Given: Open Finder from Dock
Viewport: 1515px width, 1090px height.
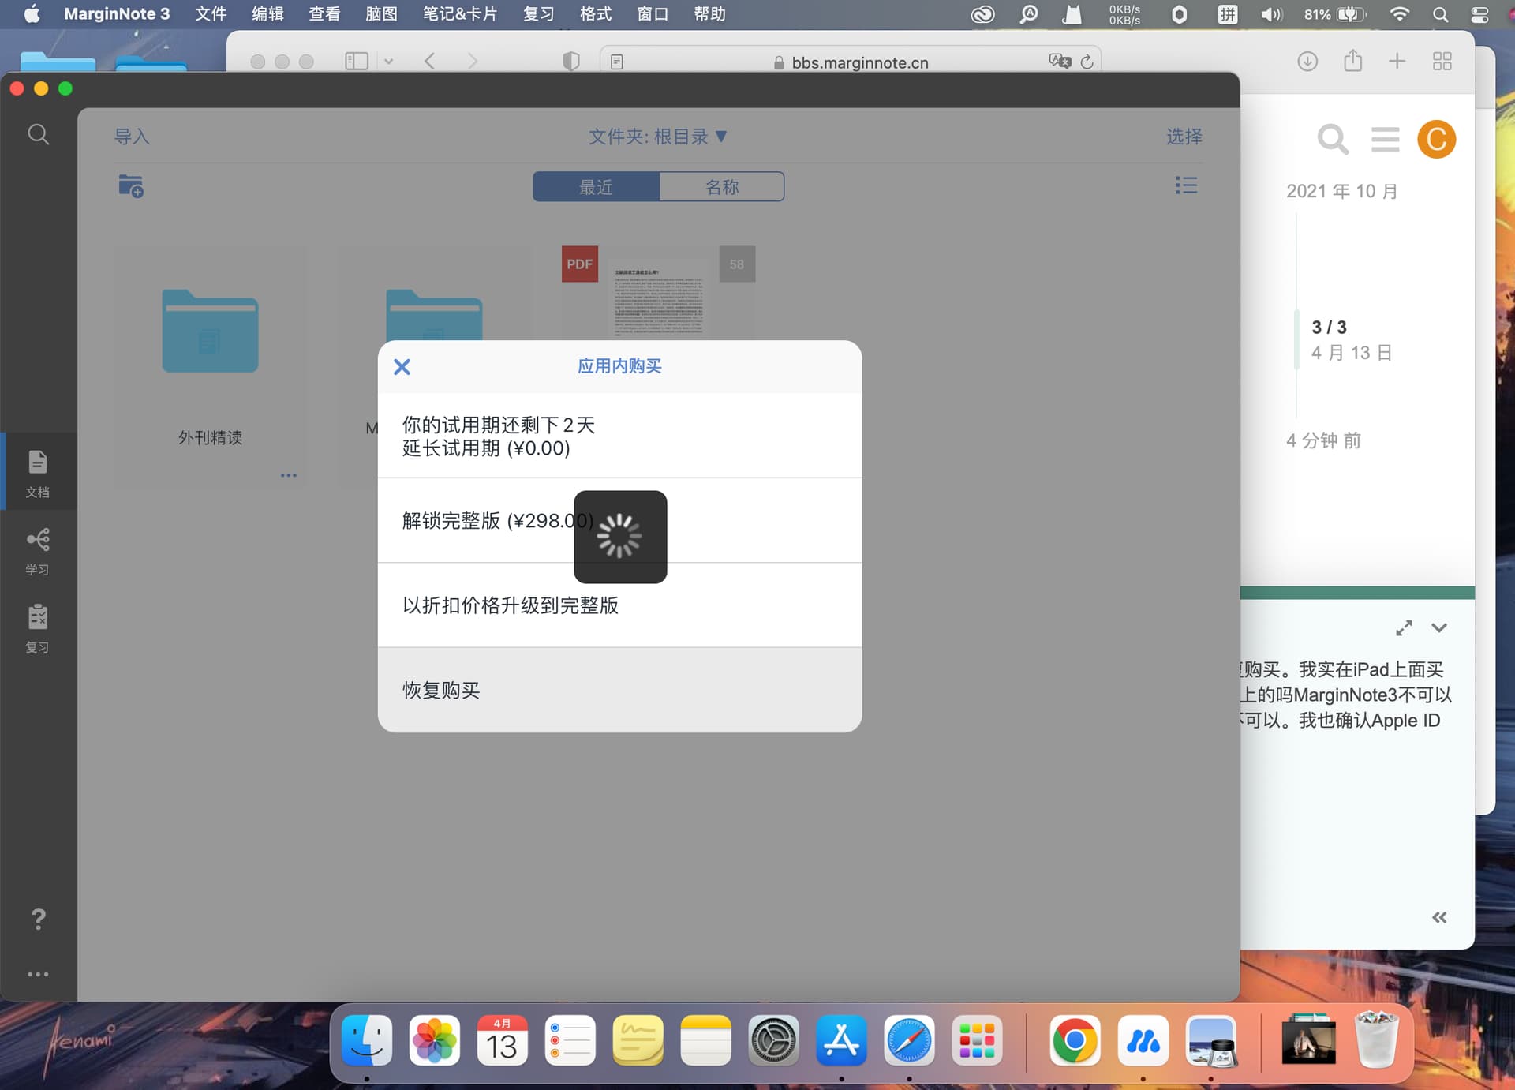Looking at the screenshot, I should pos(367,1040).
